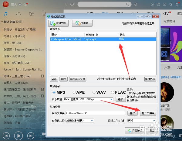
Task: Play the previous track
Action: (x=6, y=136)
